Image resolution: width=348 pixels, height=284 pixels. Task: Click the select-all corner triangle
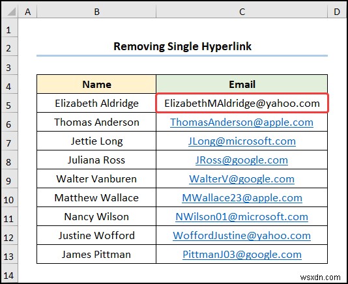tap(10, 12)
